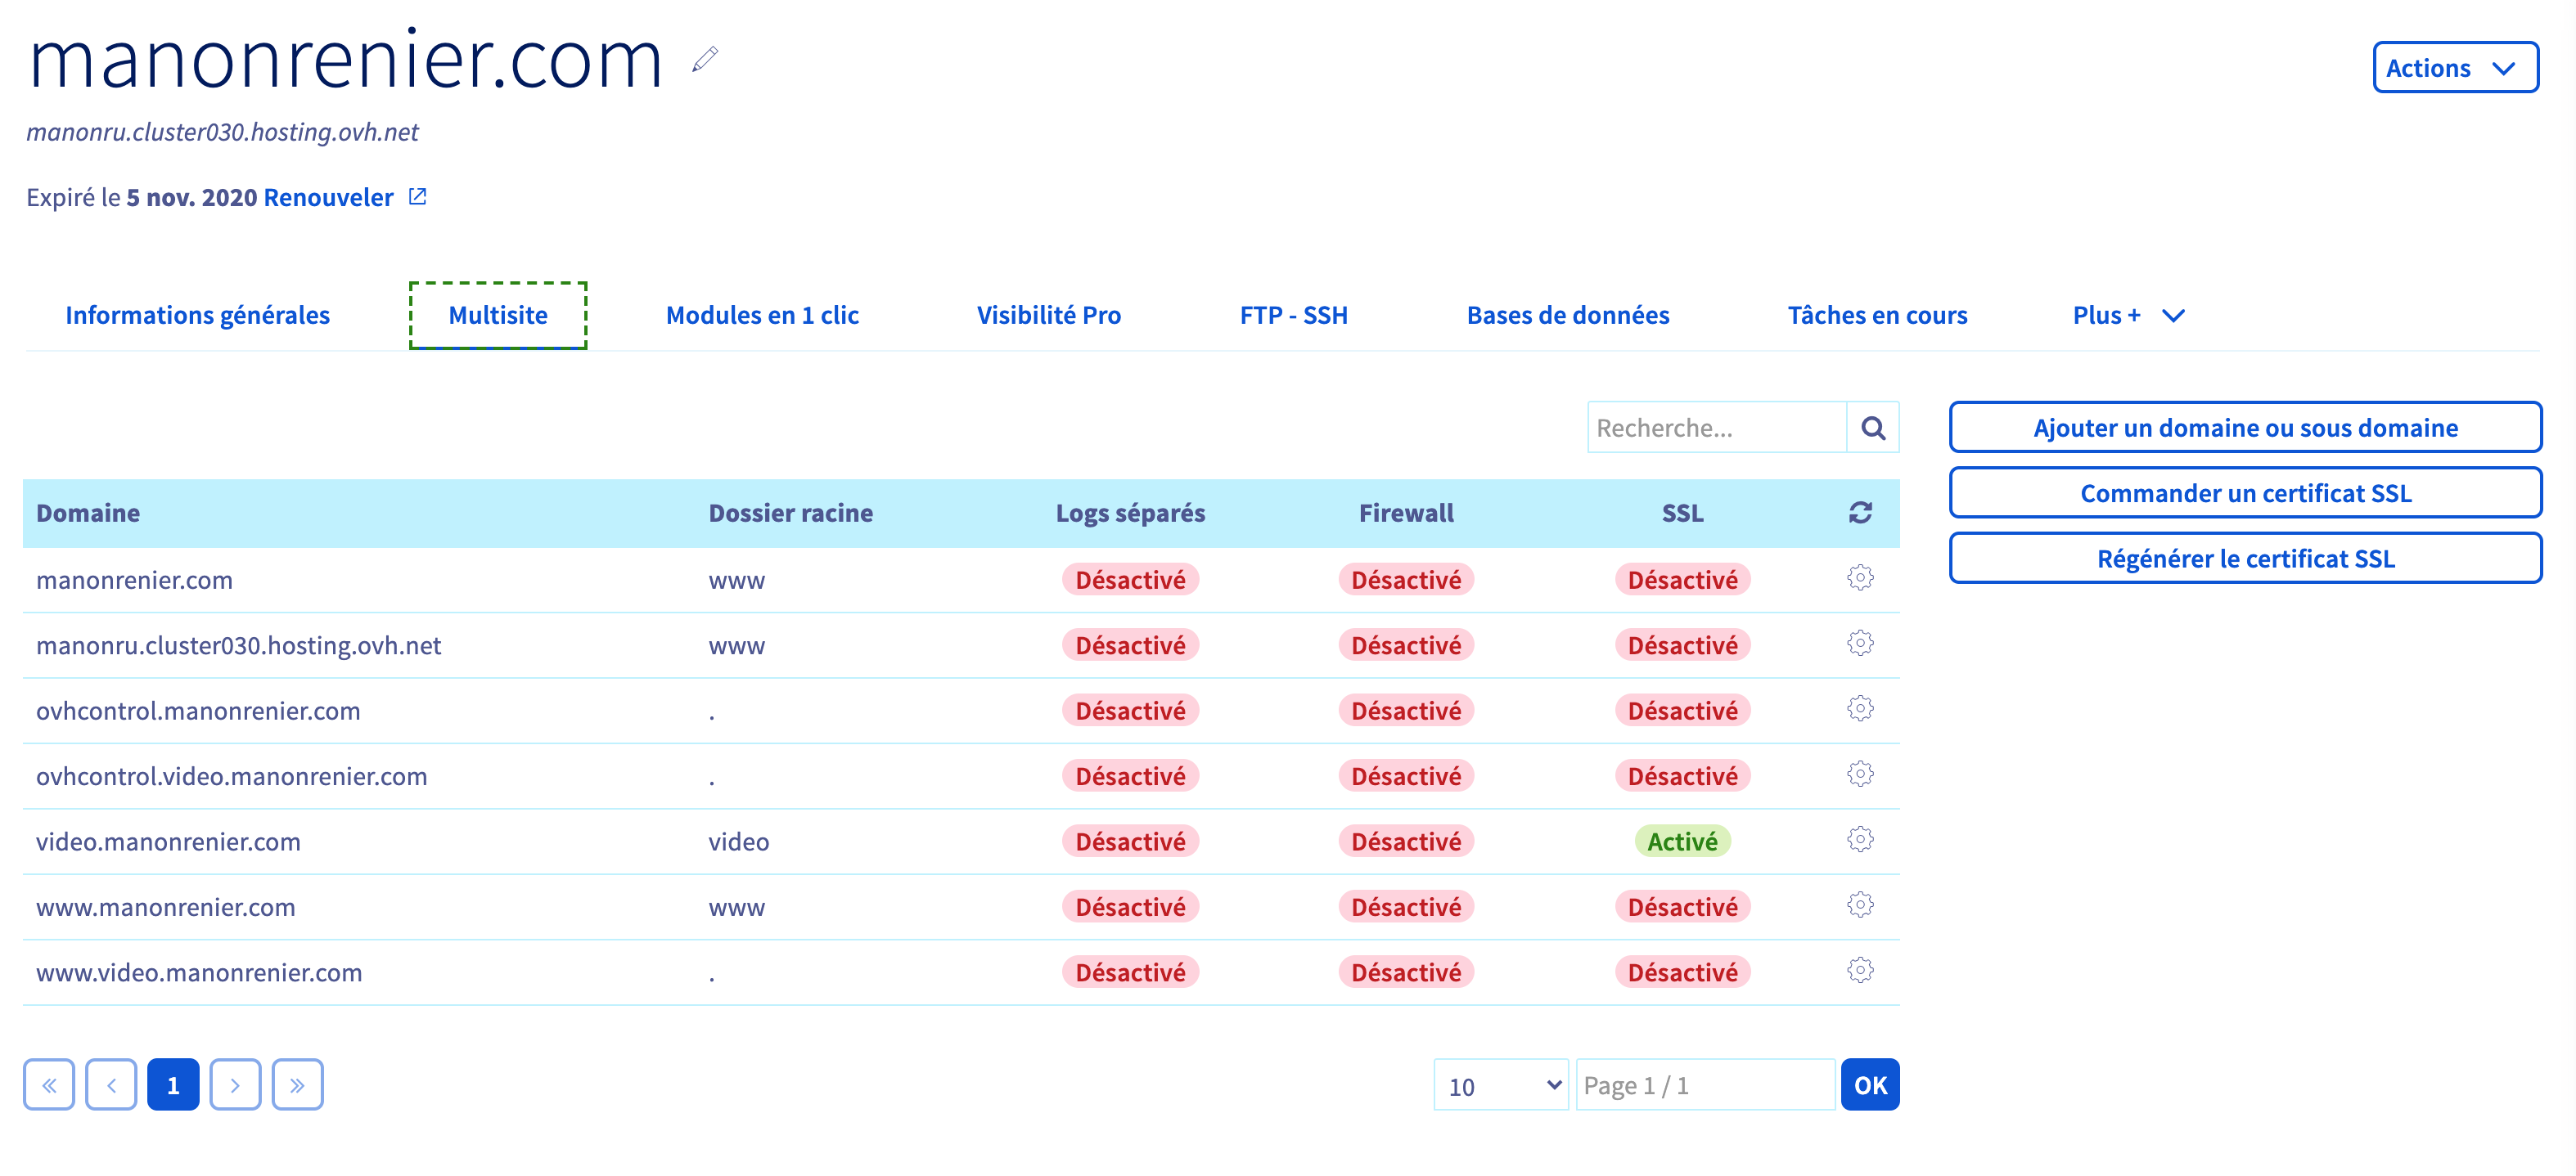Open gear settings for the www.video.manonrenier.com row

(1859, 972)
